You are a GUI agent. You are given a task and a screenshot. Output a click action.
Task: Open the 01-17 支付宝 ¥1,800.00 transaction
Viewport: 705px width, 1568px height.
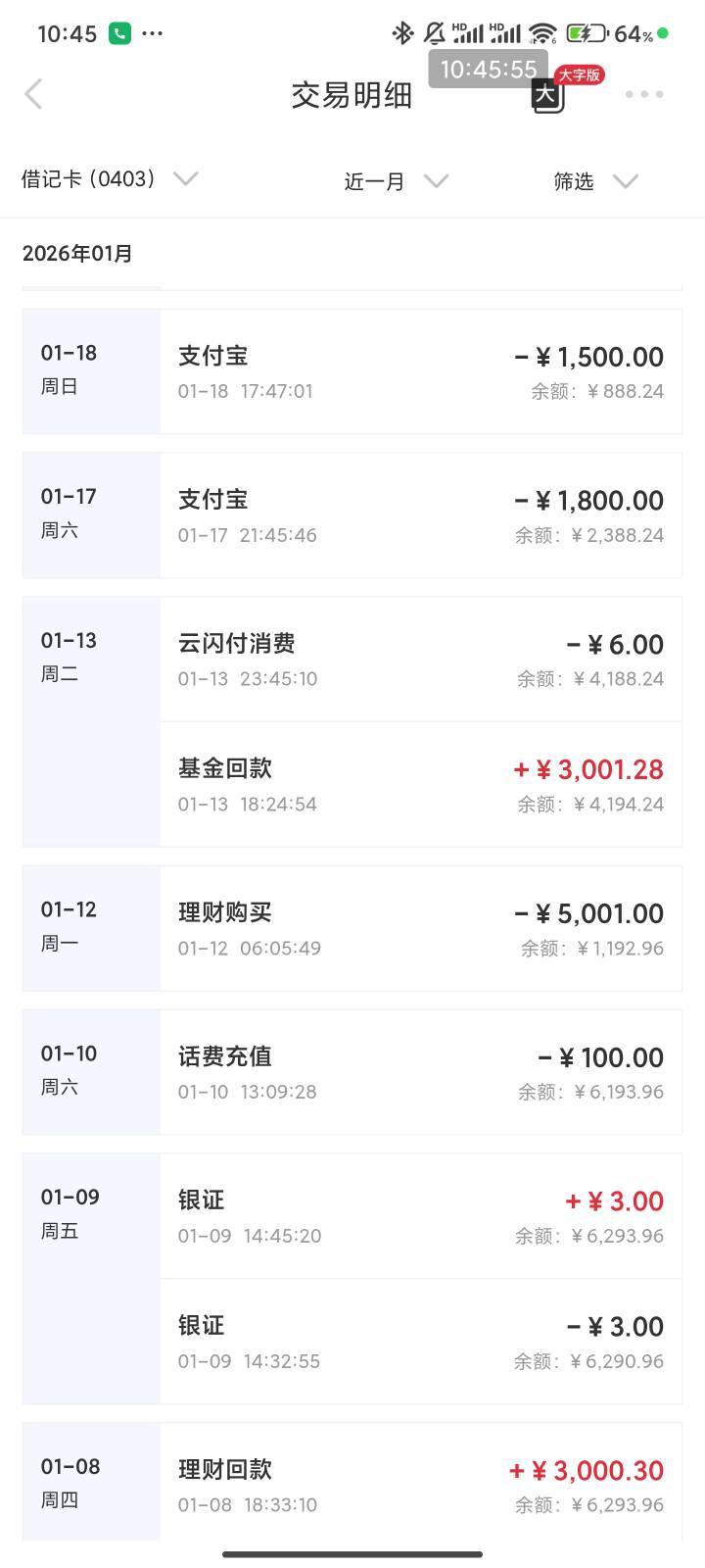421,515
